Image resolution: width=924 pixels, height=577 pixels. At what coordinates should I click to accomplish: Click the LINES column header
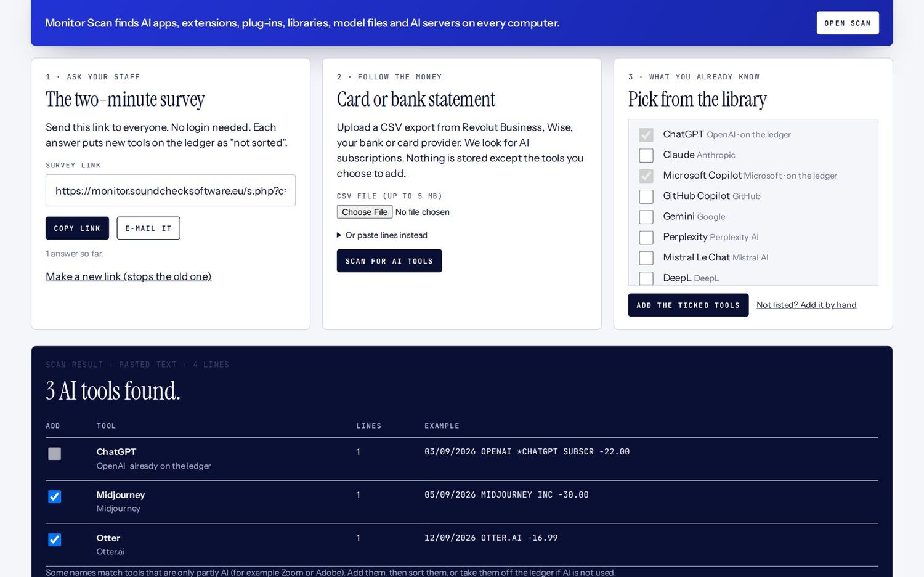coord(368,426)
